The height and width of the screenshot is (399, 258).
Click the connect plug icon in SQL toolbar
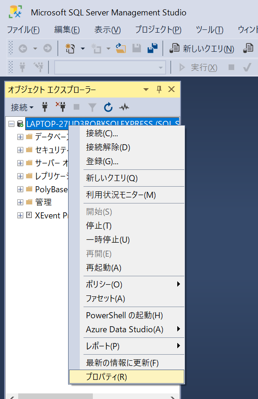[22, 67]
